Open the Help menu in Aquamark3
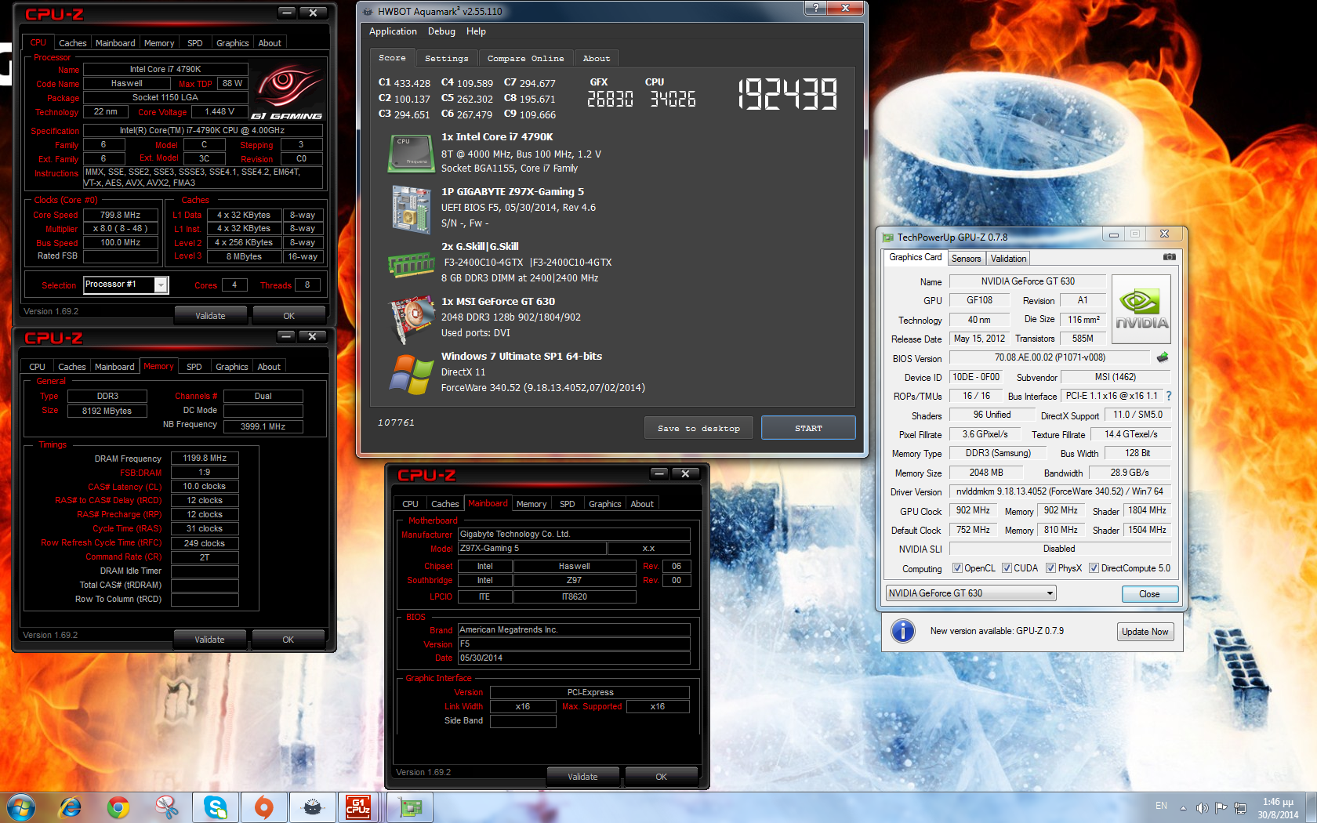This screenshot has width=1317, height=823. [476, 31]
